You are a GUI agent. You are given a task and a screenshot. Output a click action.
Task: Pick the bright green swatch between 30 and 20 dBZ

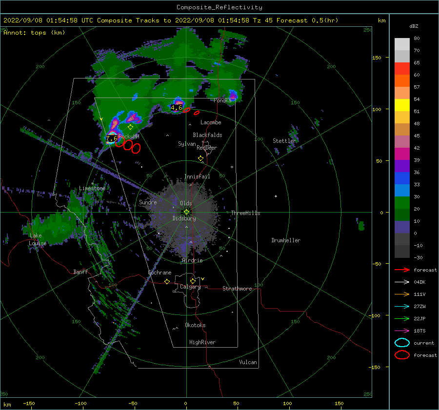402,203
